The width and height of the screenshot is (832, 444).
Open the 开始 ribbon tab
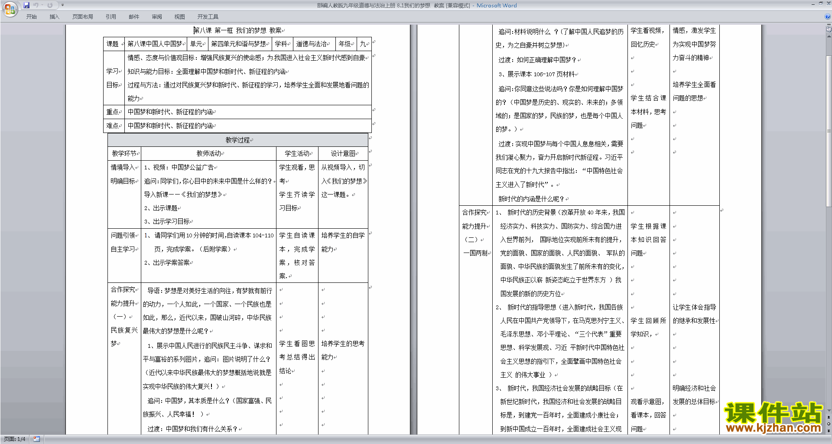(x=31, y=17)
